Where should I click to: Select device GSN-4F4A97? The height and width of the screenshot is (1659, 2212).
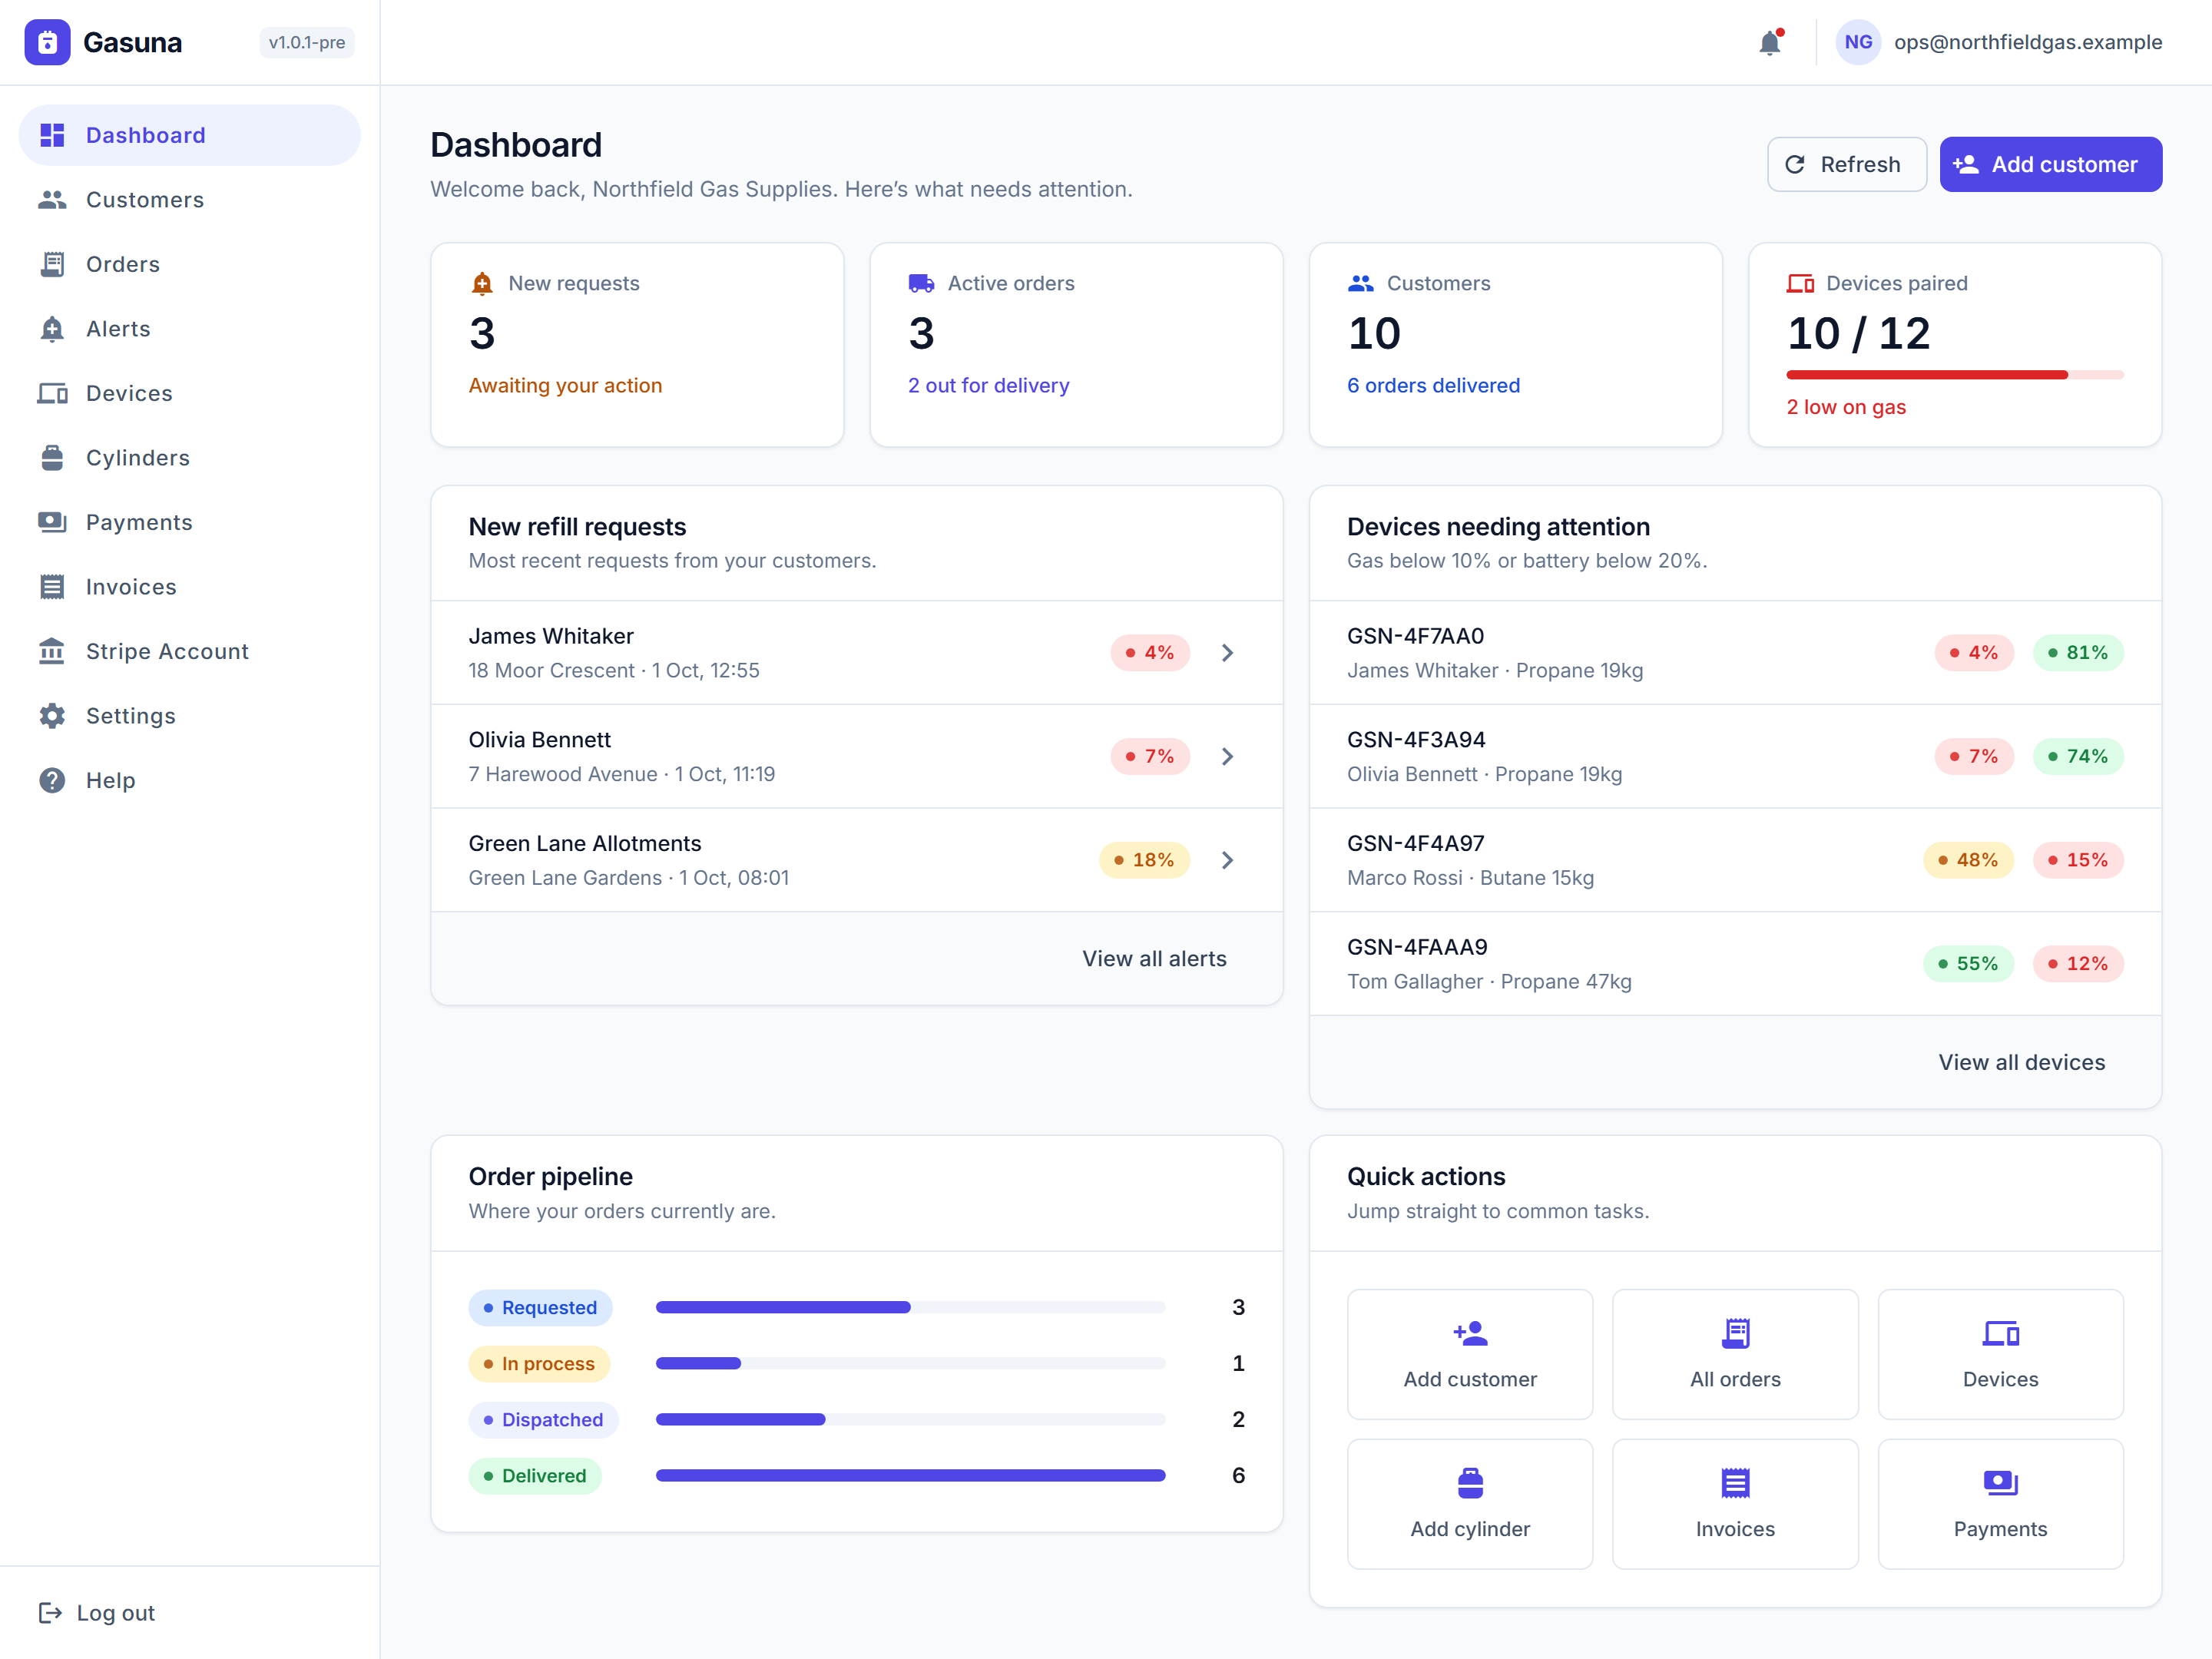tap(1735, 860)
